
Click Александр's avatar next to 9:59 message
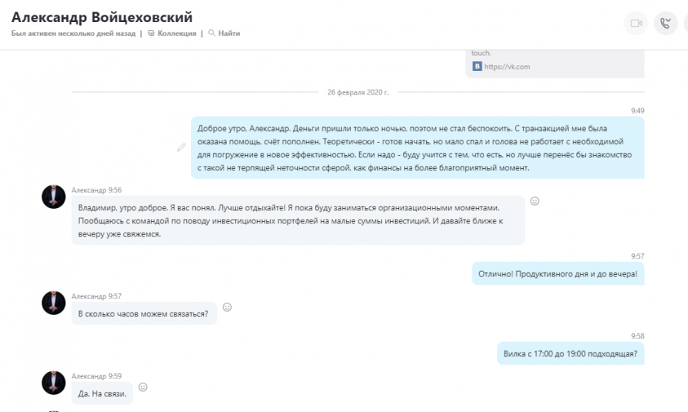tap(54, 383)
